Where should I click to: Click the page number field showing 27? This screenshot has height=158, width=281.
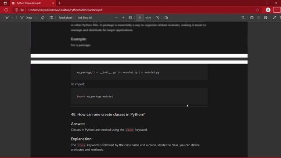[x=140, y=18]
